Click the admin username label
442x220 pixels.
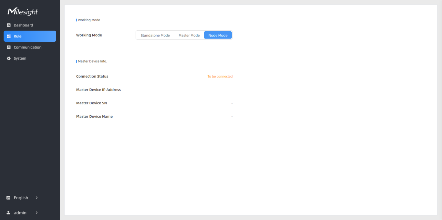tap(20, 213)
